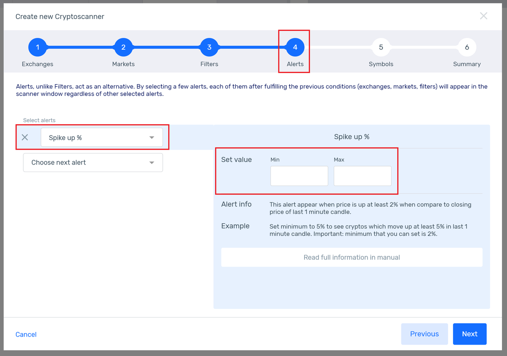Open the Choose next alert dropdown
This screenshot has width=507, height=356.
(93, 162)
